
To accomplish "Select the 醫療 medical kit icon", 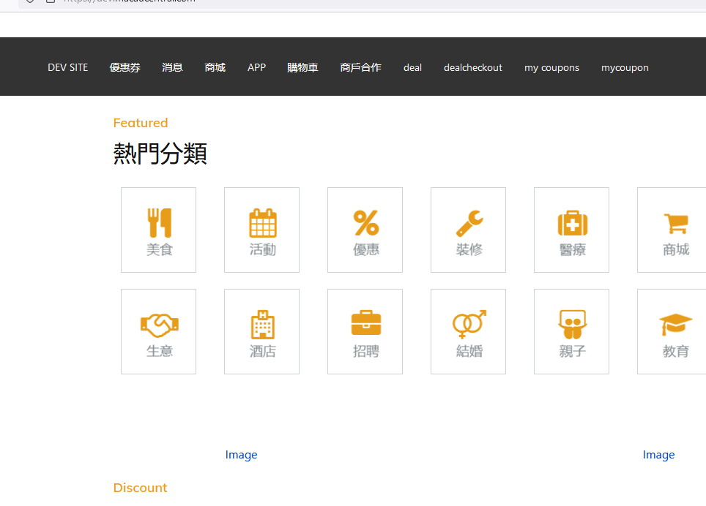I will click(x=572, y=223).
